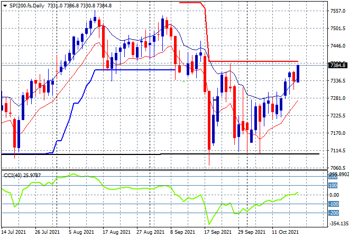Click the 7336.5 price axis label
Image resolution: width=349 pixels, height=238 pixels.
tap(338, 80)
